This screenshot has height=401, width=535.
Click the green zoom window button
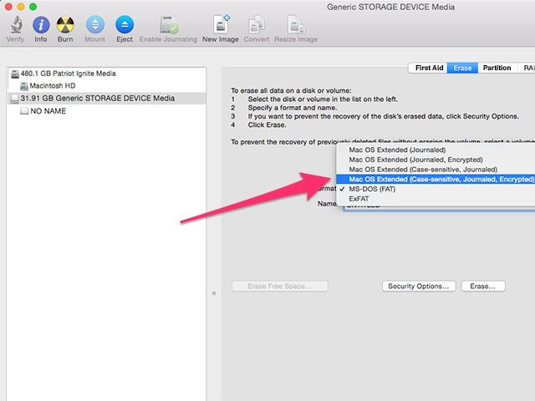click(33, 7)
